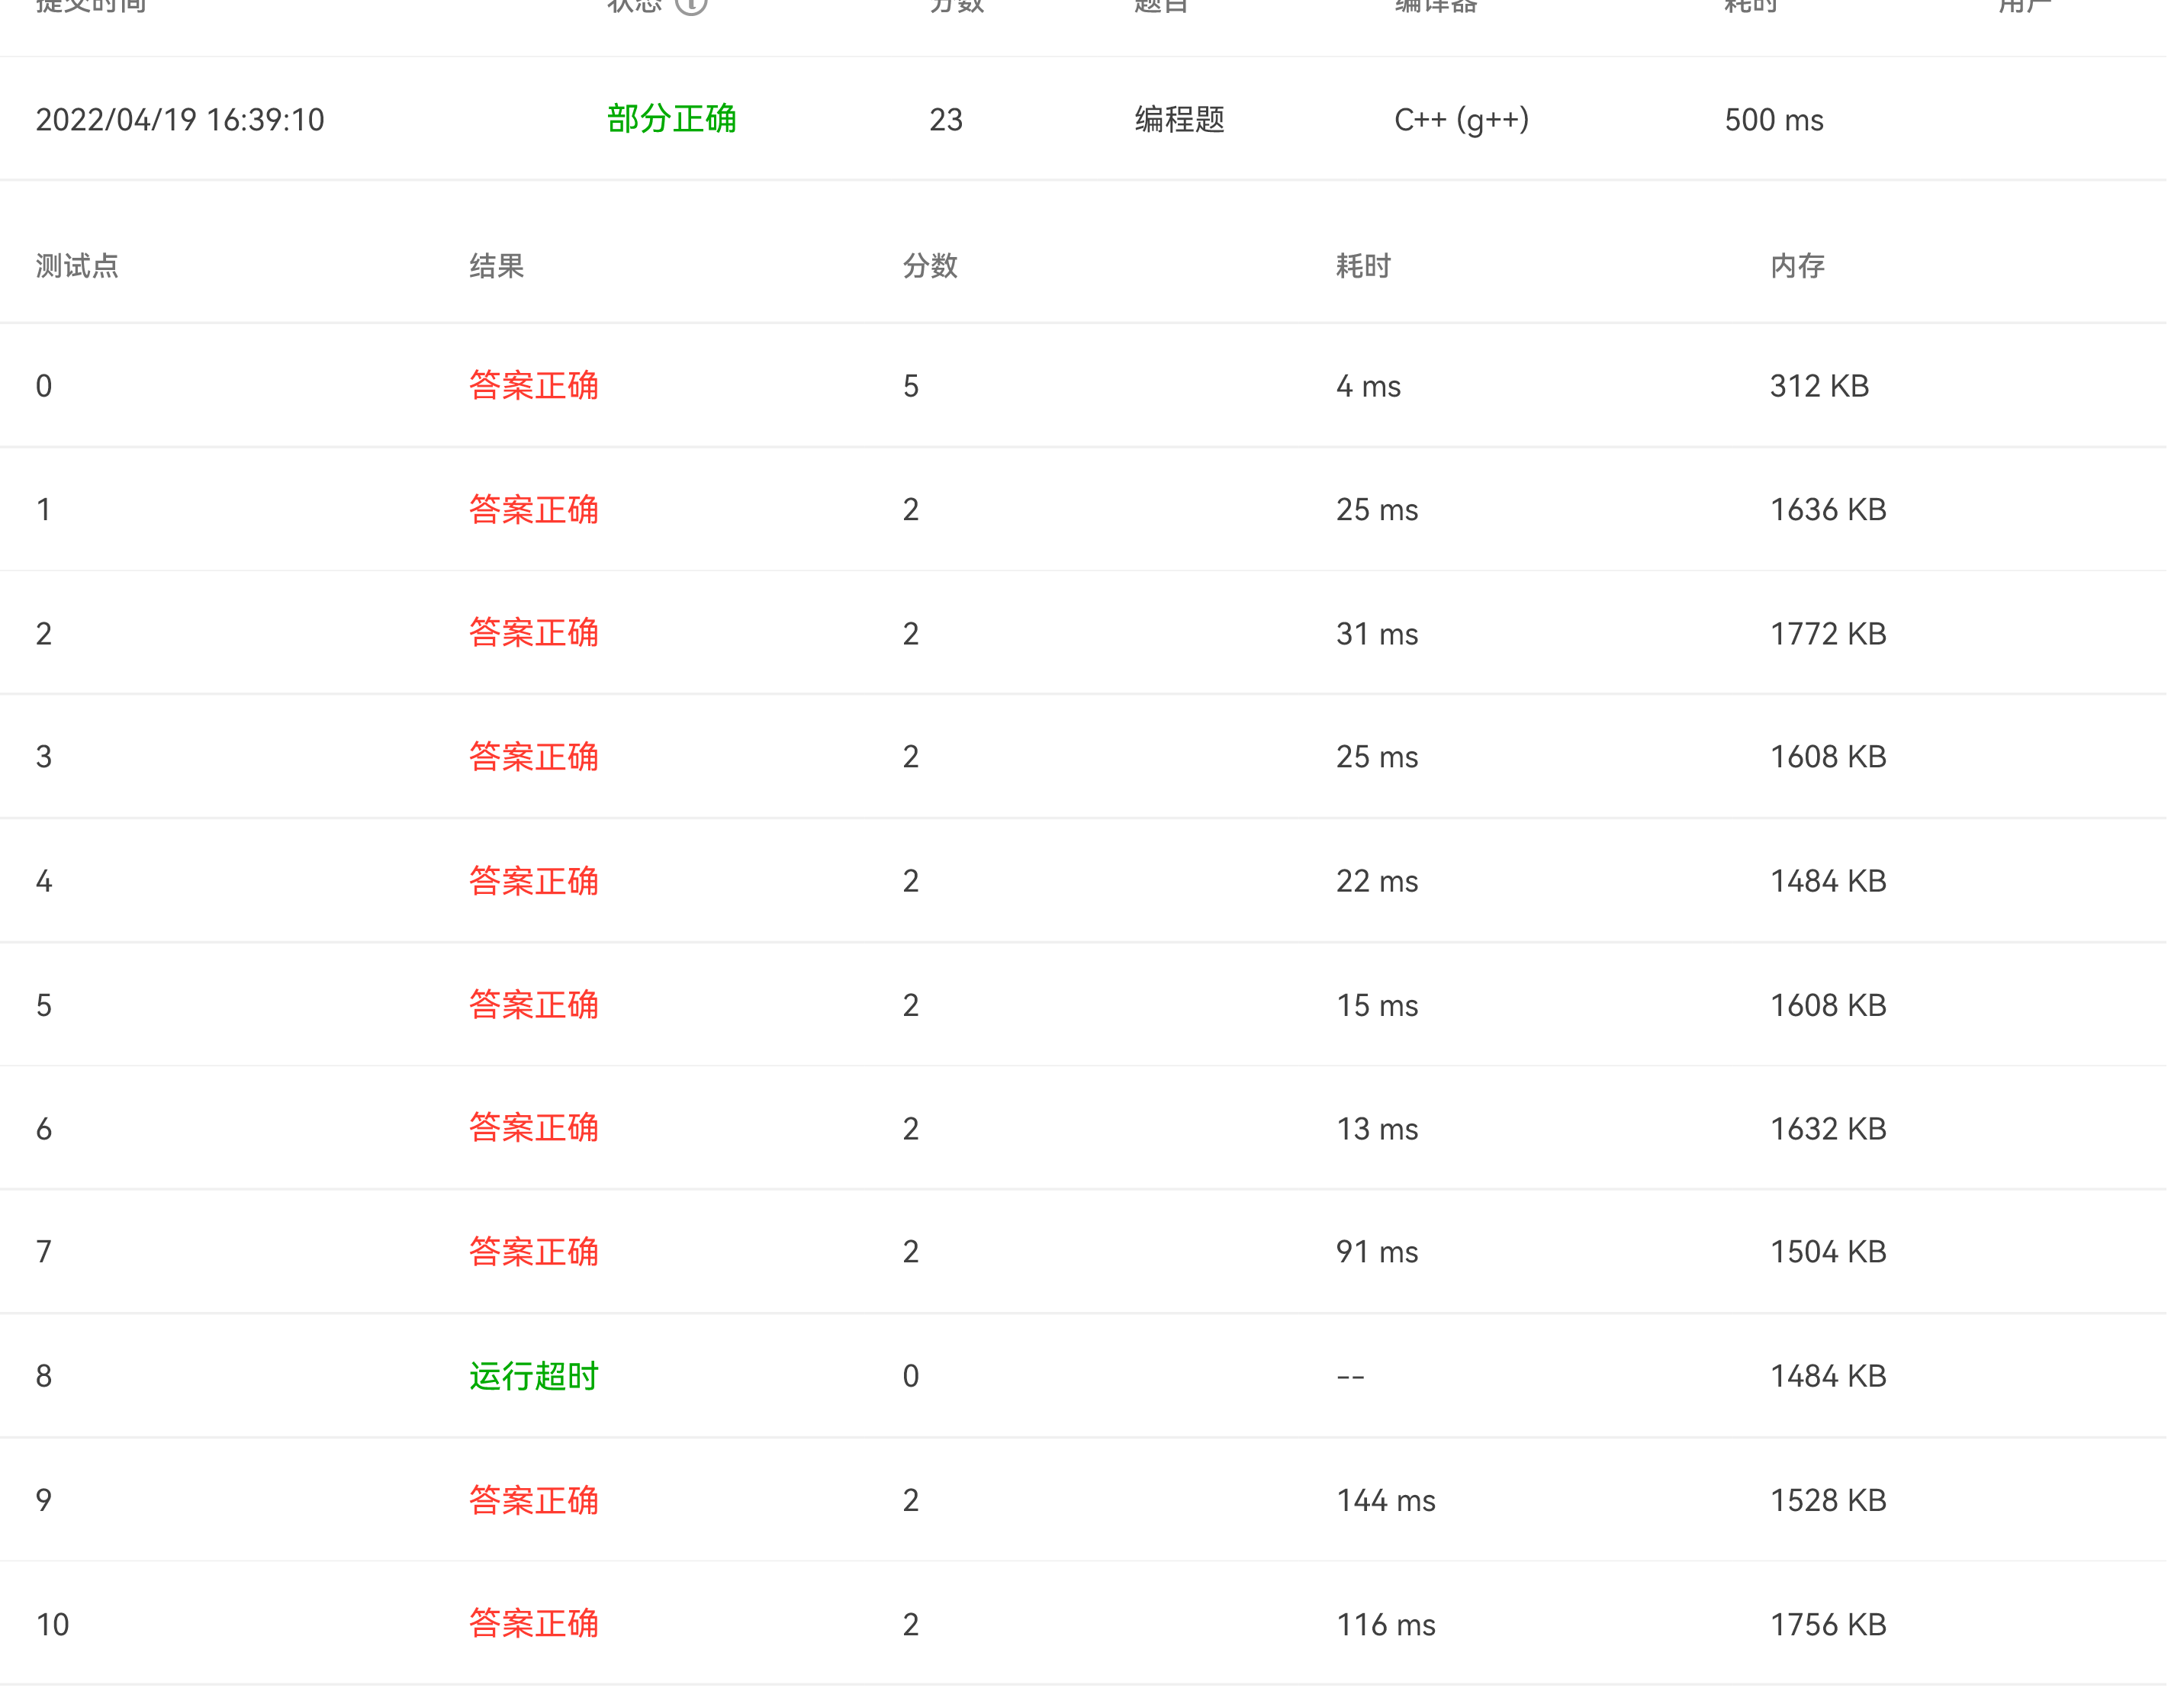Click the 结果 column header
This screenshot has width=2184, height=1691.
pos(497,266)
